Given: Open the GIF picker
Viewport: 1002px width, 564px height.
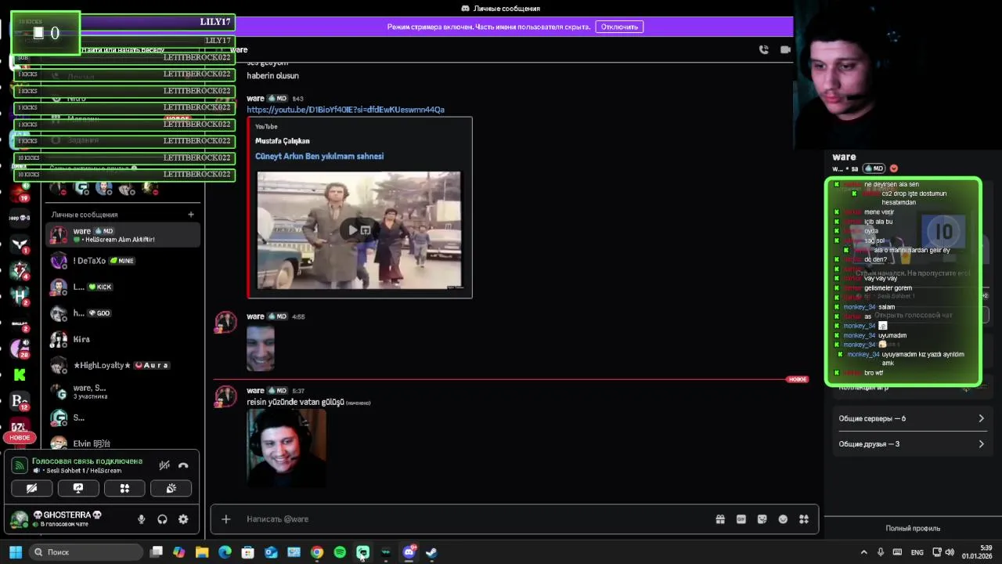Looking at the screenshot, I should point(741,519).
